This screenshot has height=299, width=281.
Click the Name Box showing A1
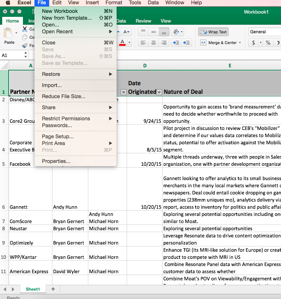click(x=11, y=56)
